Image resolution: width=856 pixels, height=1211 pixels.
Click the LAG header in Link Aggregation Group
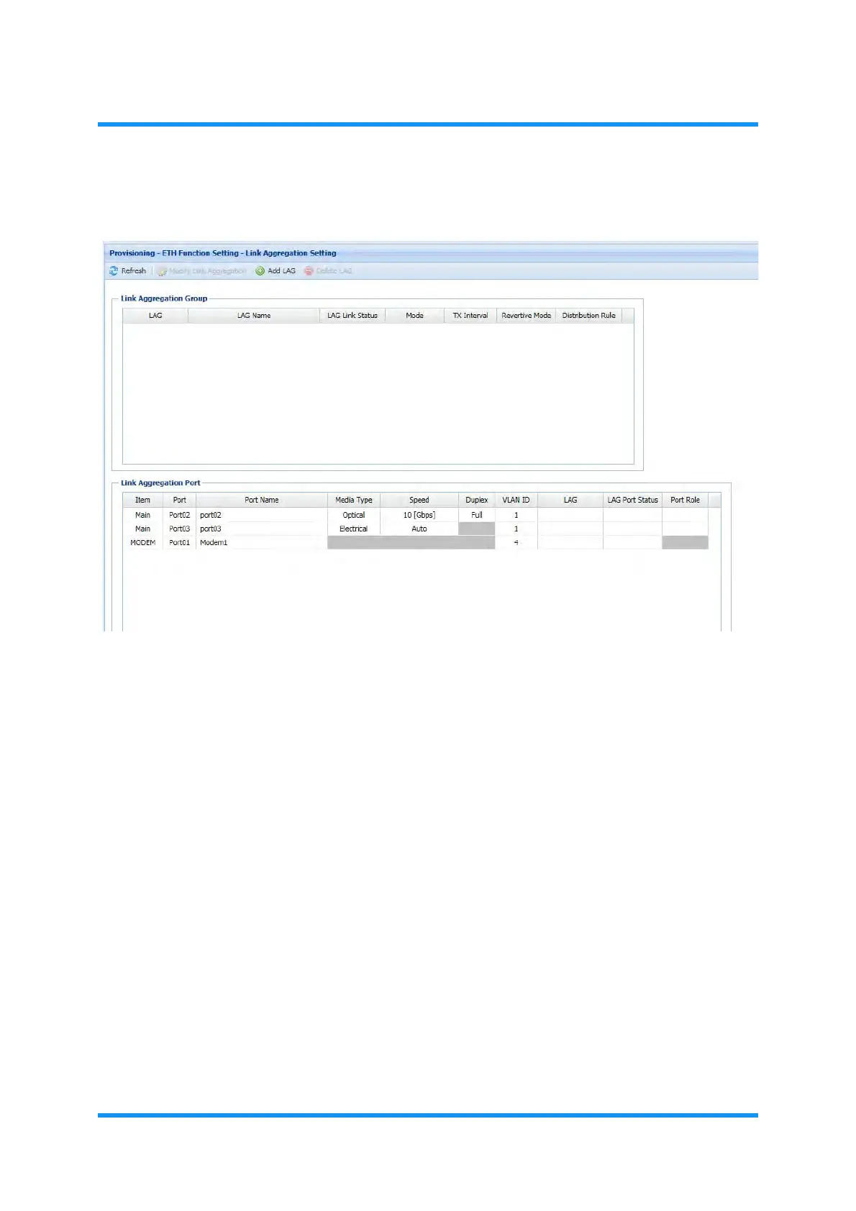155,316
